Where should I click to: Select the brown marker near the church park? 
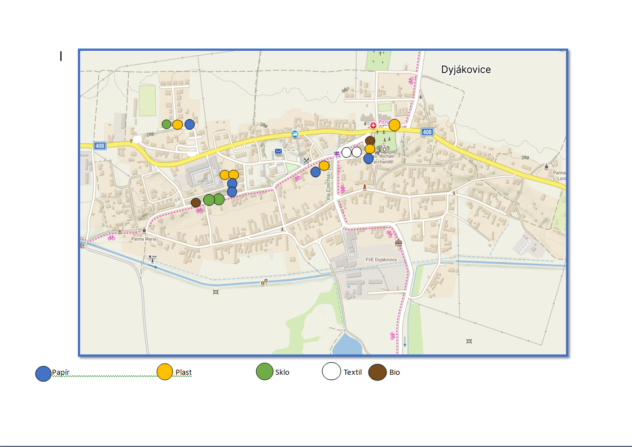(370, 140)
